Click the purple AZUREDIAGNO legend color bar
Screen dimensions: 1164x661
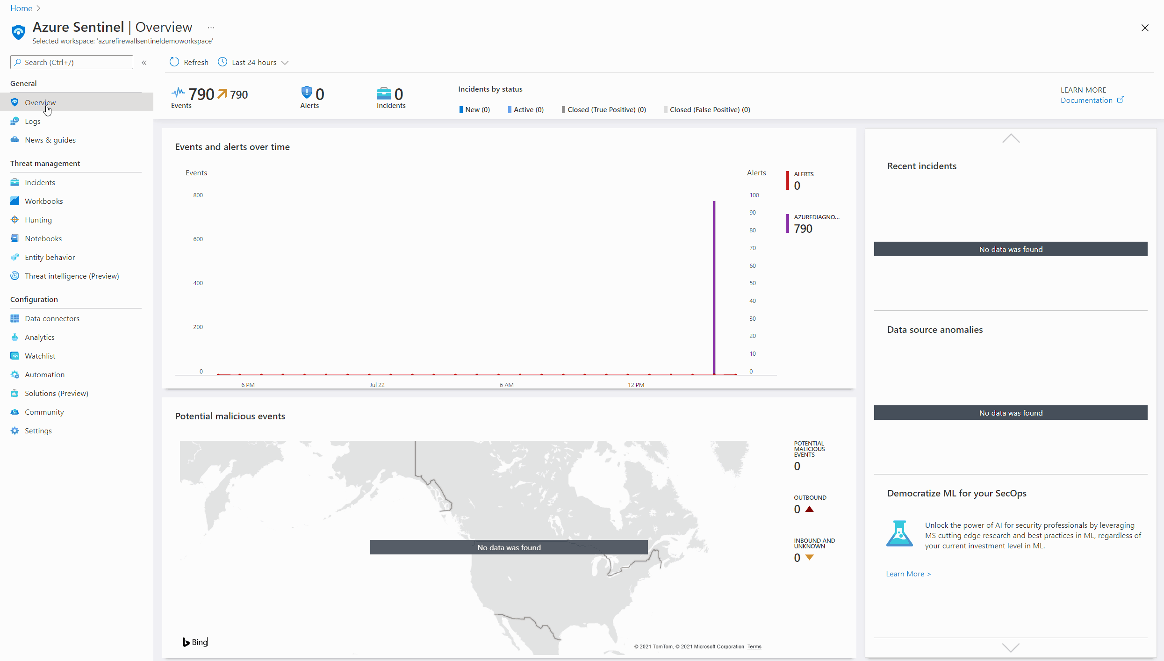coord(788,224)
